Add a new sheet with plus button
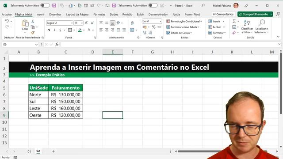 pos(53,151)
